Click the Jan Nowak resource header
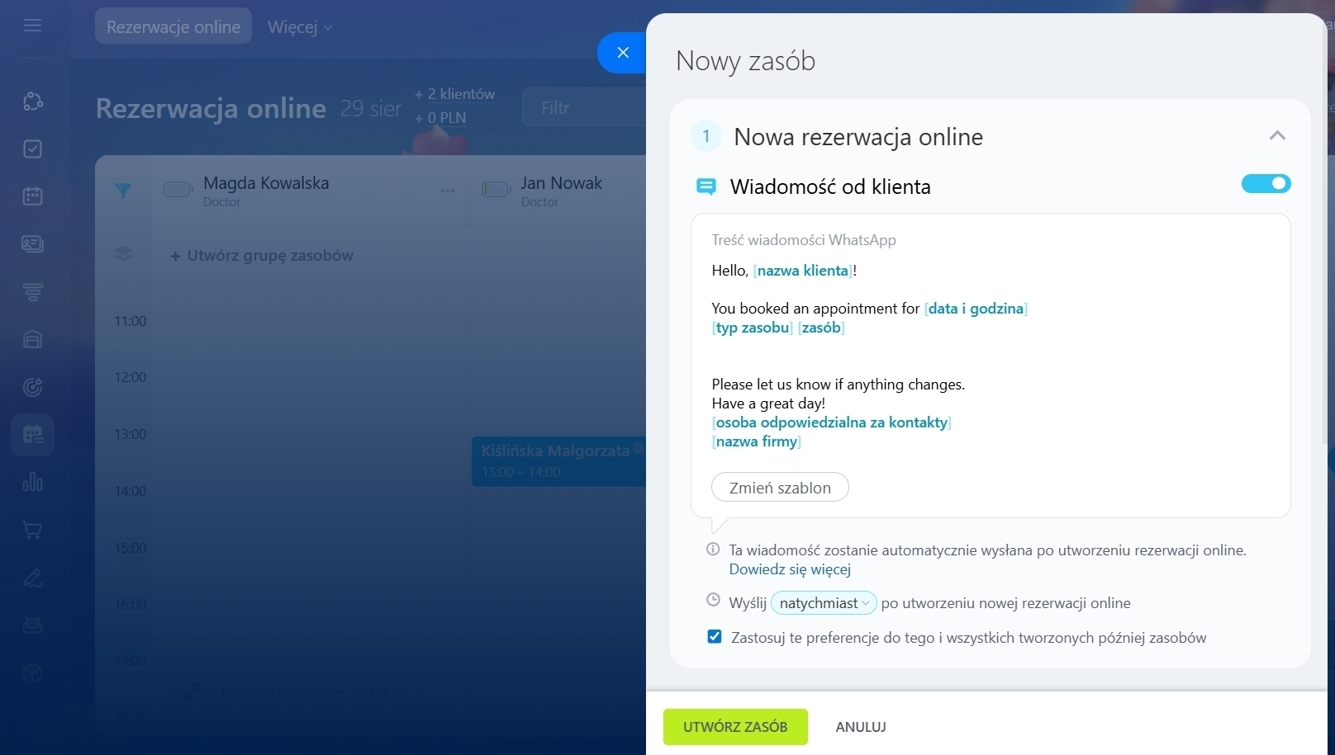This screenshot has width=1335, height=755. click(561, 183)
